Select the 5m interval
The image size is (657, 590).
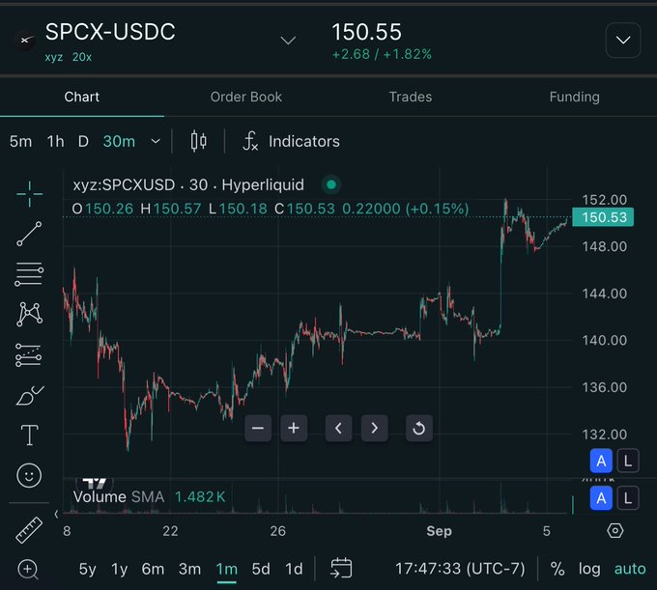pyautogui.click(x=20, y=142)
